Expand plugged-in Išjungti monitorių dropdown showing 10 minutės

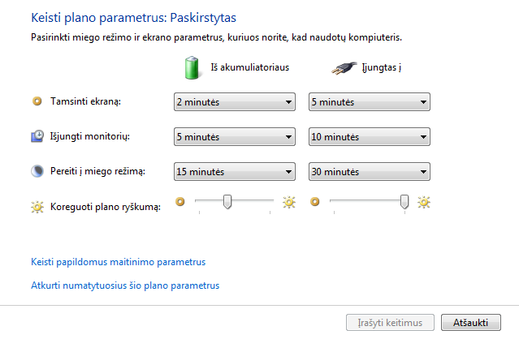pos(370,137)
